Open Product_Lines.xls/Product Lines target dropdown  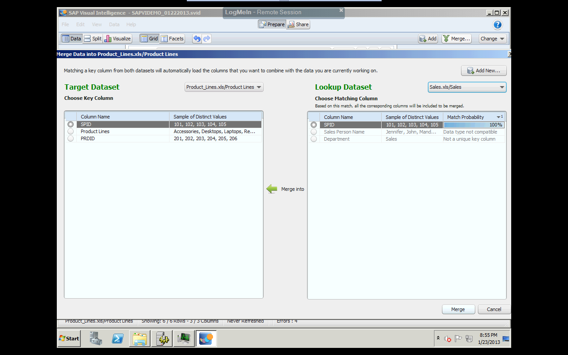pos(224,87)
